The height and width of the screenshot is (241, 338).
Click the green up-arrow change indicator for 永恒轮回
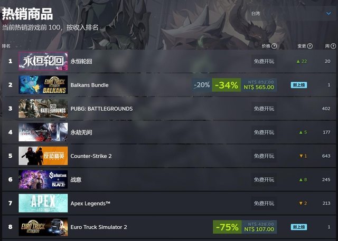point(302,61)
